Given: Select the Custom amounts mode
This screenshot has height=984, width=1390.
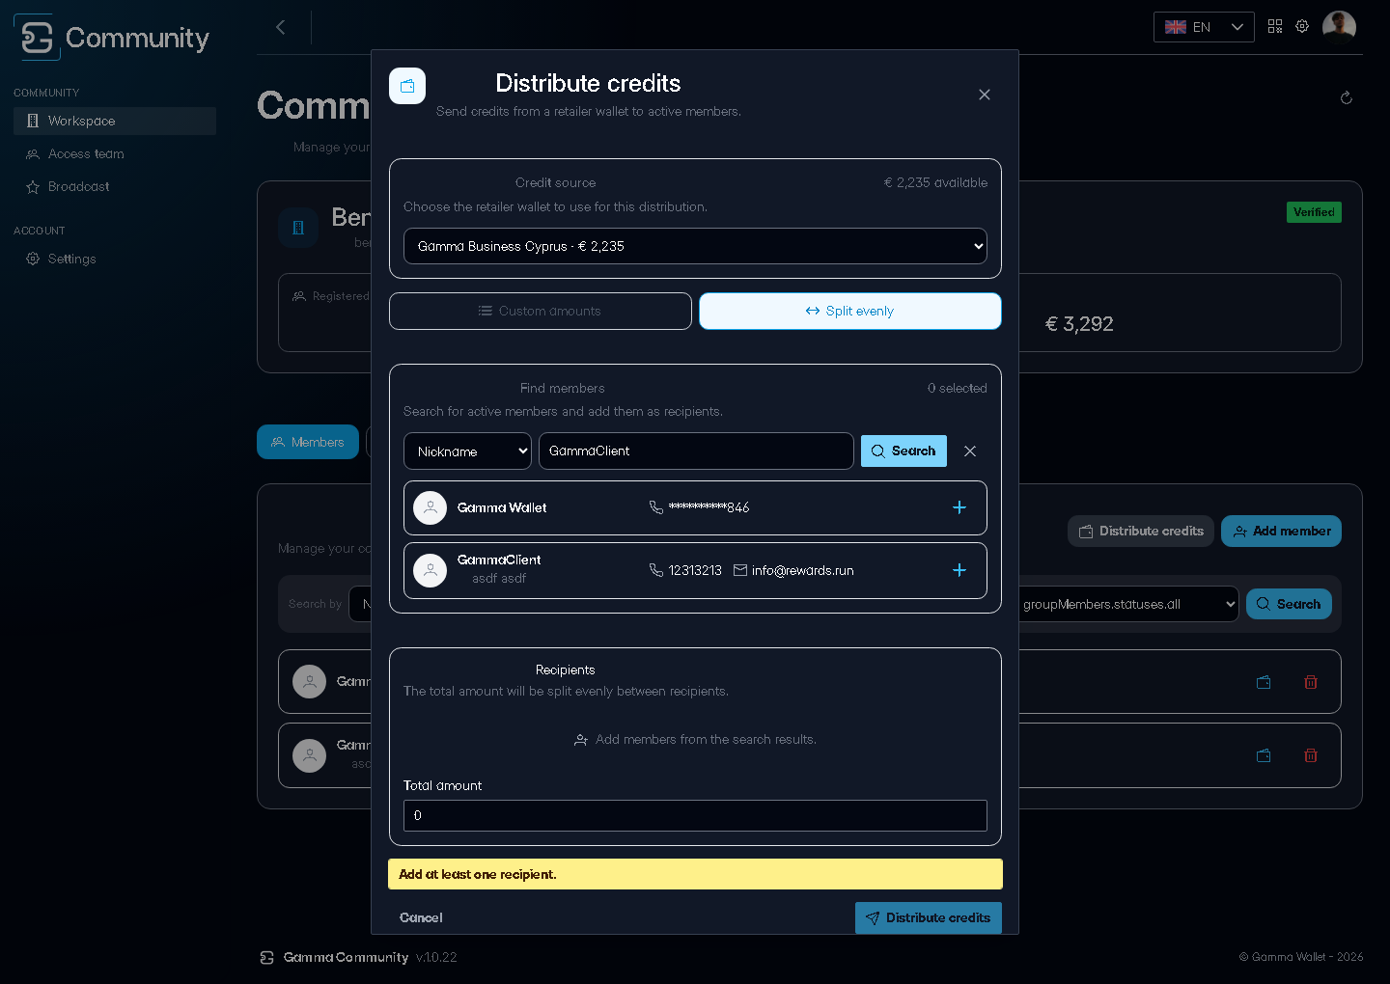Looking at the screenshot, I should [x=541, y=311].
